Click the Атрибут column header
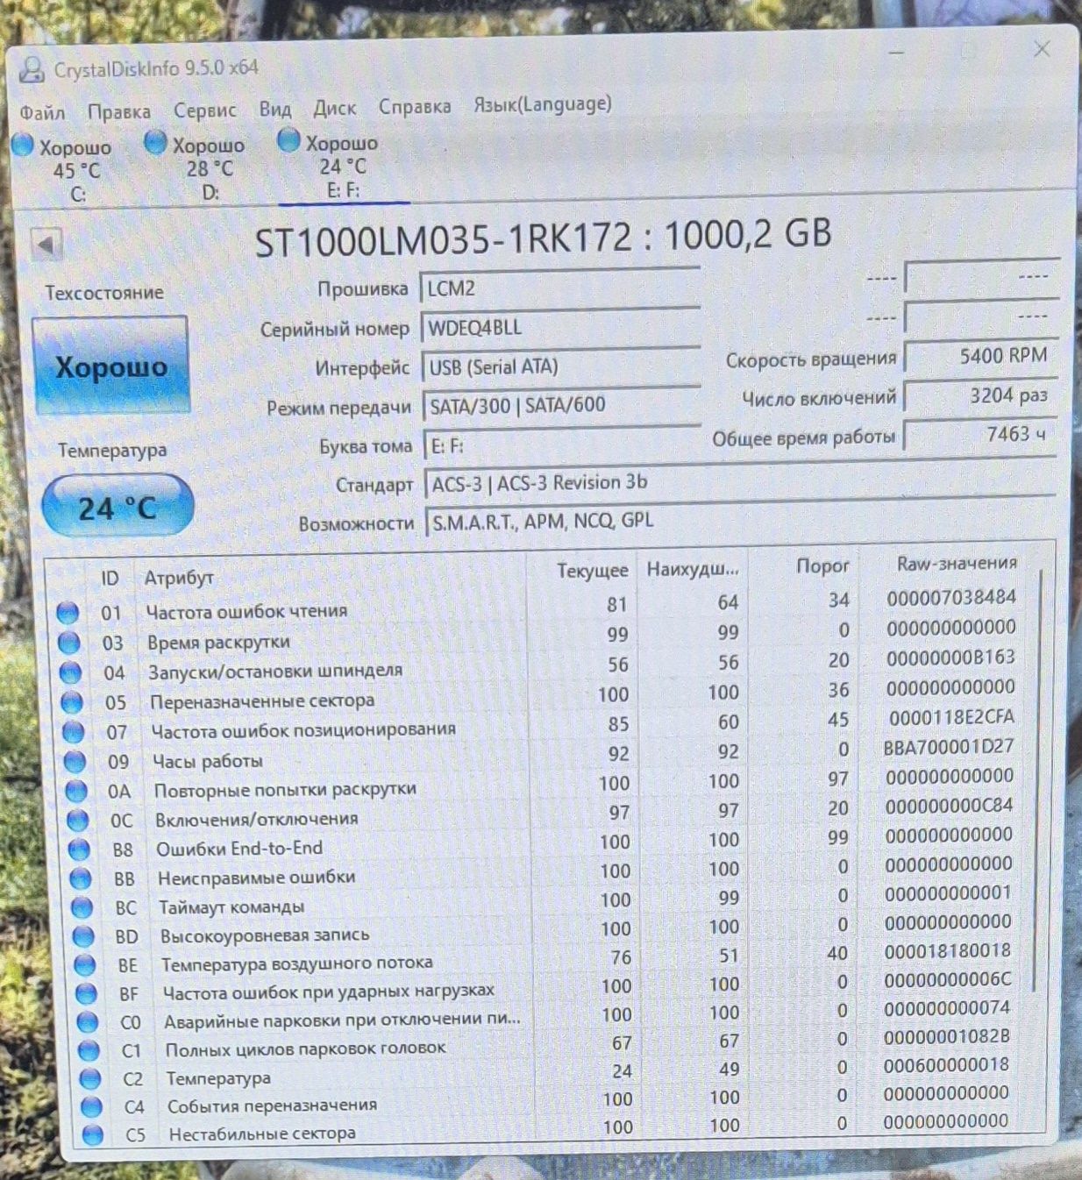The height and width of the screenshot is (1180, 1082). click(x=179, y=578)
